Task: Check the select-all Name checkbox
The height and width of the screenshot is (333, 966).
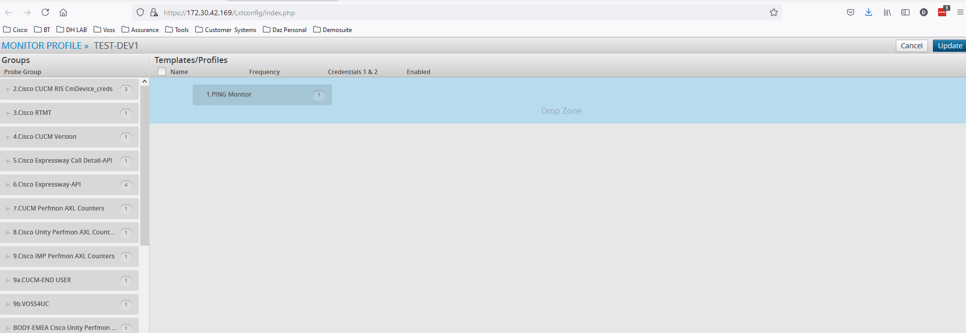Action: click(162, 72)
